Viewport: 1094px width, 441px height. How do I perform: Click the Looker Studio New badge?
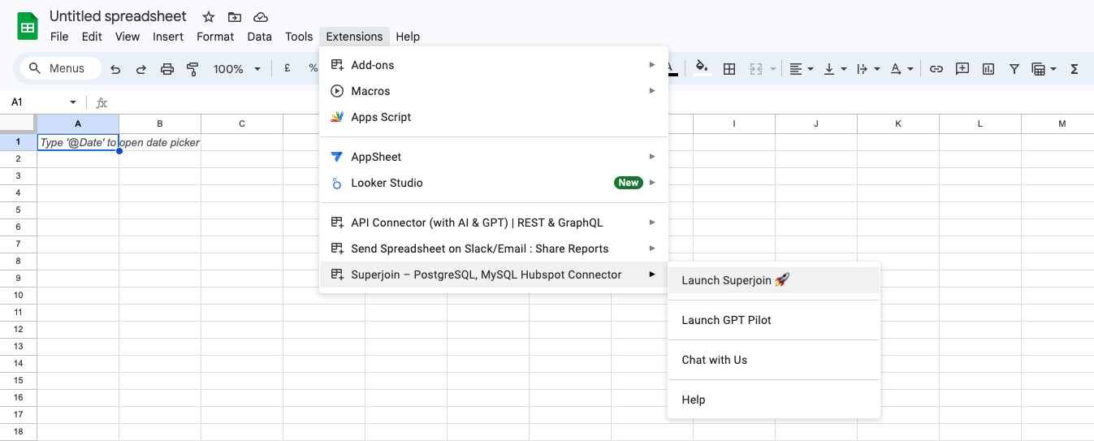tap(629, 183)
